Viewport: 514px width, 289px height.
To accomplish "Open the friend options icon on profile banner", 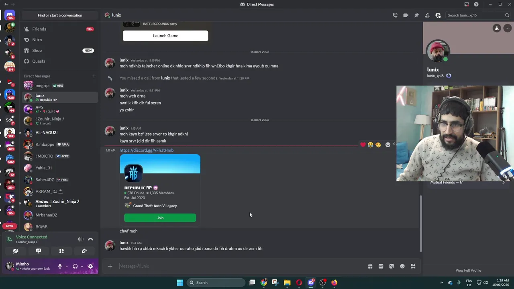I will [x=497, y=28].
